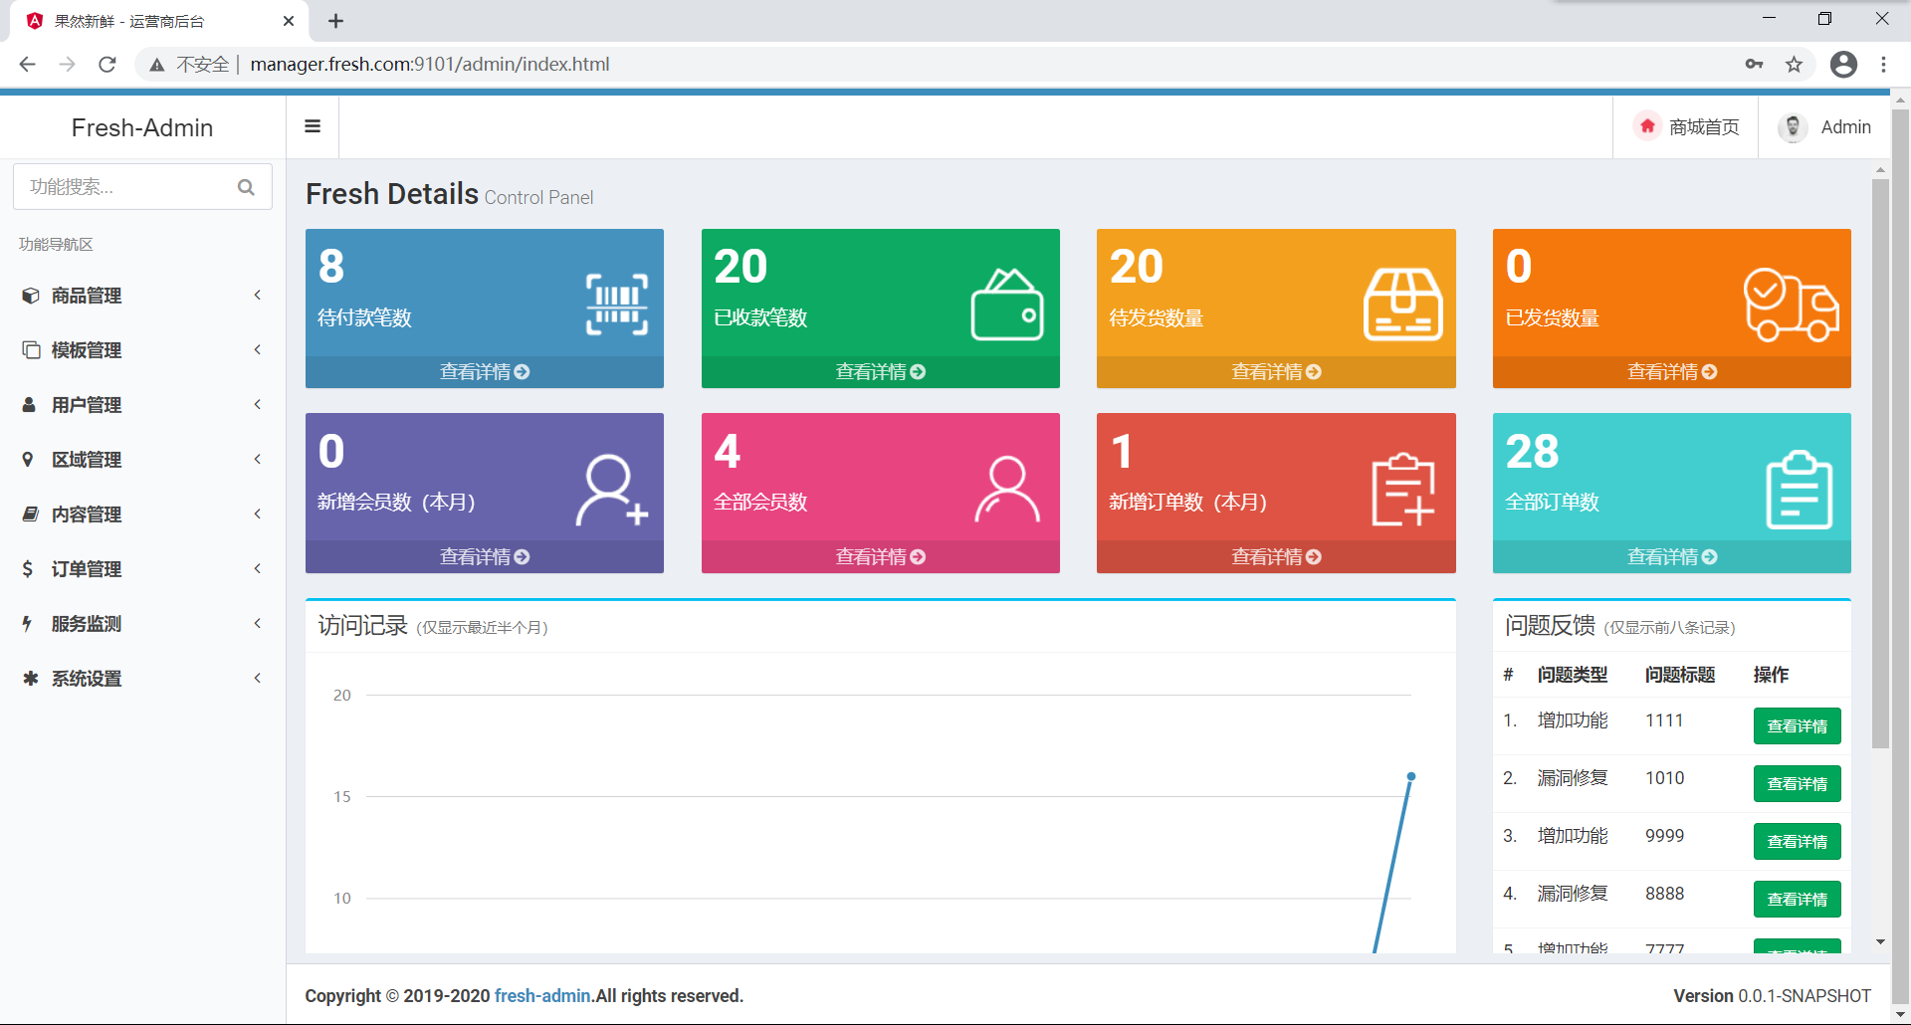Open the 商城首页 link in header
The height and width of the screenshot is (1025, 1911).
point(1686,127)
